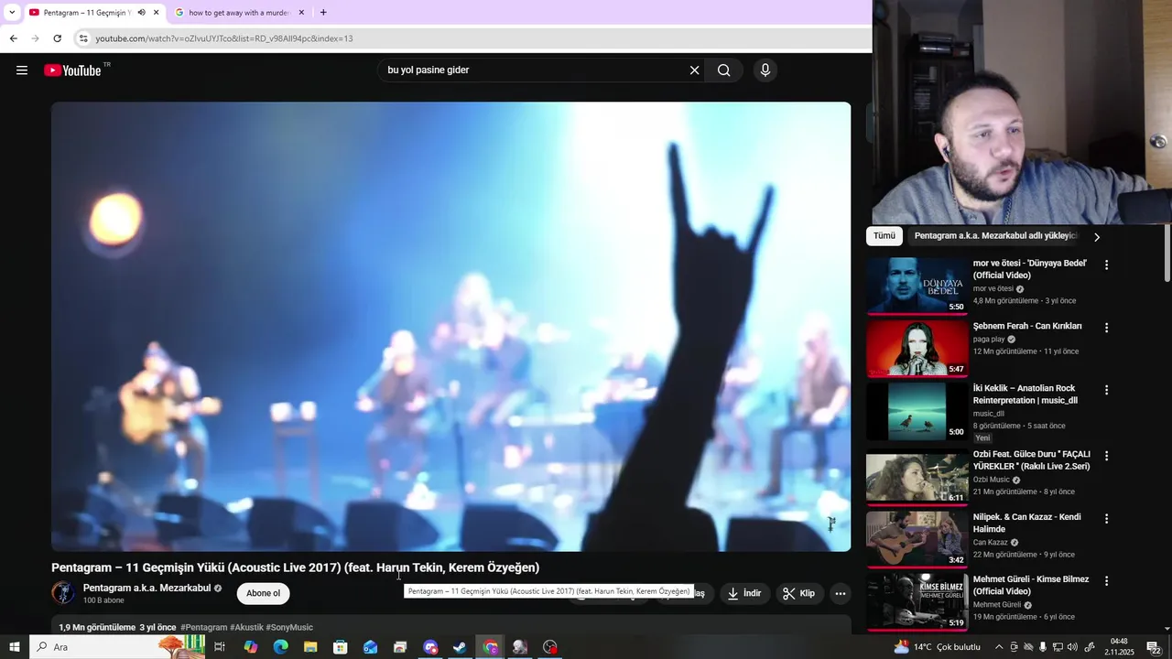Show more filter chips with right chevron
The height and width of the screenshot is (659, 1172).
[x=1097, y=237]
